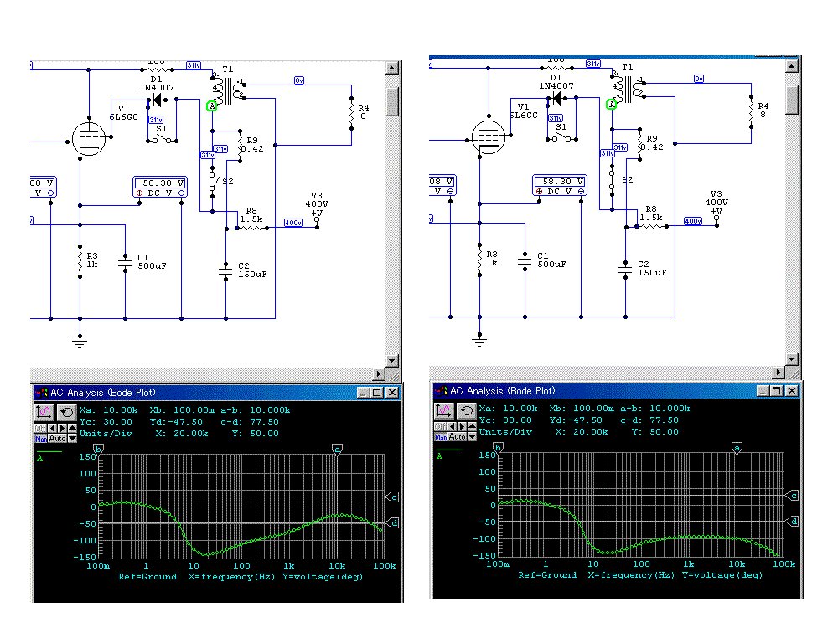
Task: Click the reset view icon in right Bode Plot
Action: [x=467, y=410]
